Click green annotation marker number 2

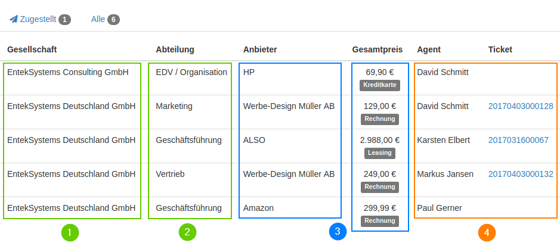(x=187, y=232)
